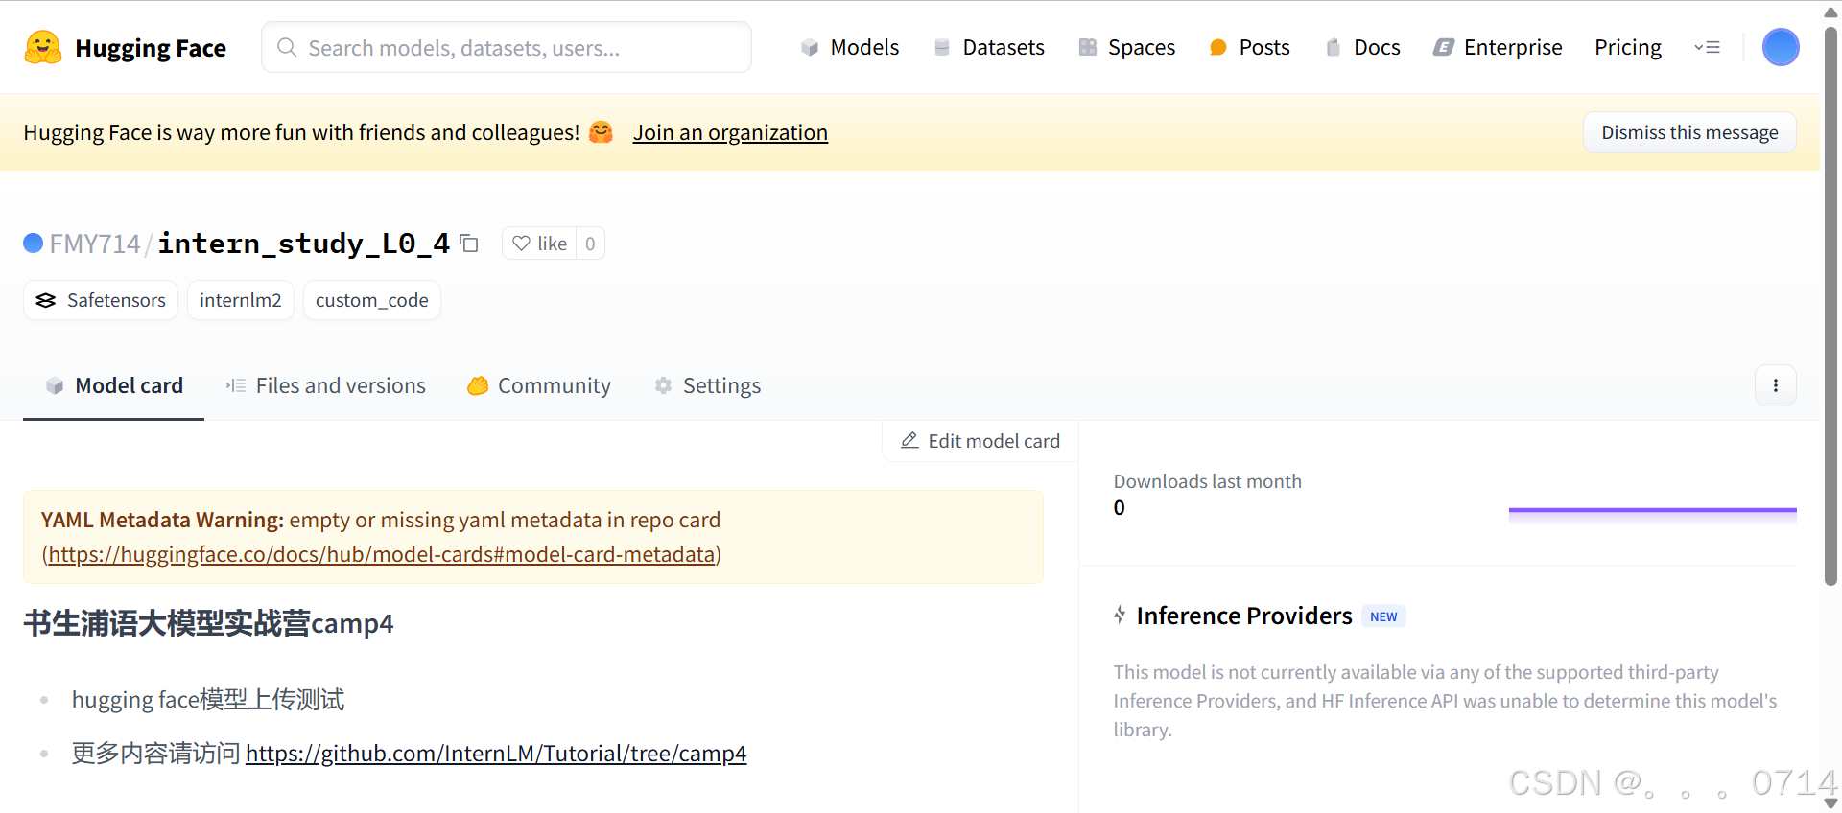The width and height of the screenshot is (1842, 813).
Task: Select the internlm2 tag
Action: 241,300
